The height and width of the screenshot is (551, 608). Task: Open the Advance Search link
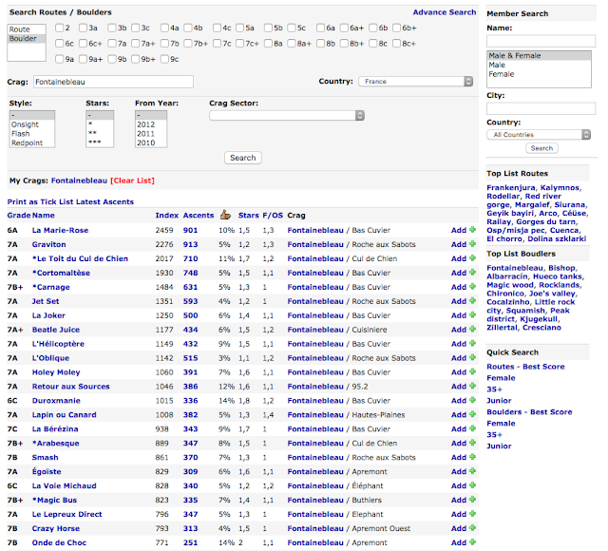445,12
